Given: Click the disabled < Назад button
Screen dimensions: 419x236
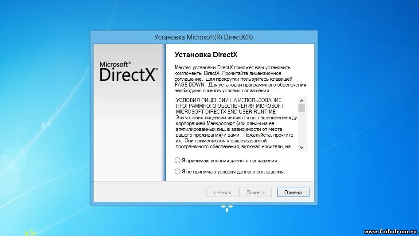Looking at the screenshot, I should (222, 193).
